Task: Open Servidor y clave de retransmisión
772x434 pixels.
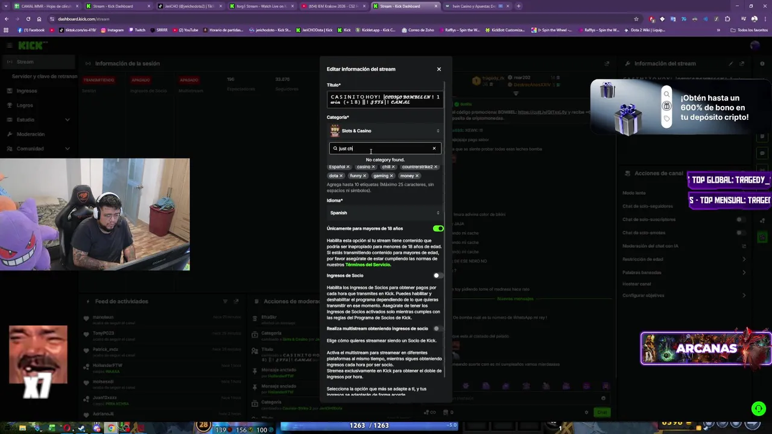Action: (43, 77)
